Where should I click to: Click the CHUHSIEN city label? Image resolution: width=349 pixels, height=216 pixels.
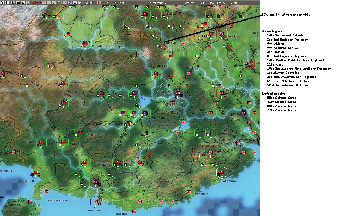click(211, 146)
